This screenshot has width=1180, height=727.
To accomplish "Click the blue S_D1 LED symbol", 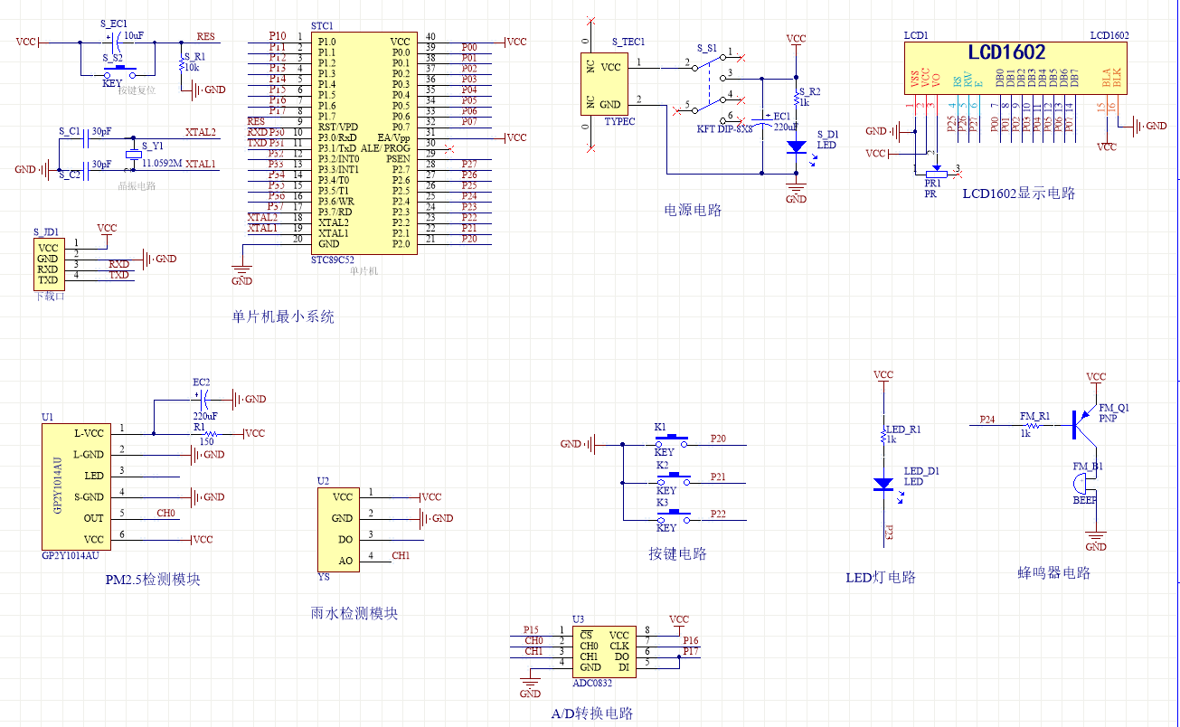I will pos(796,146).
